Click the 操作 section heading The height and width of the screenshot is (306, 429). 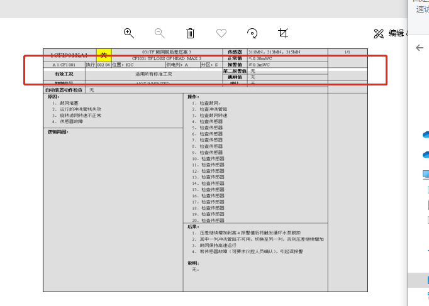(193, 97)
